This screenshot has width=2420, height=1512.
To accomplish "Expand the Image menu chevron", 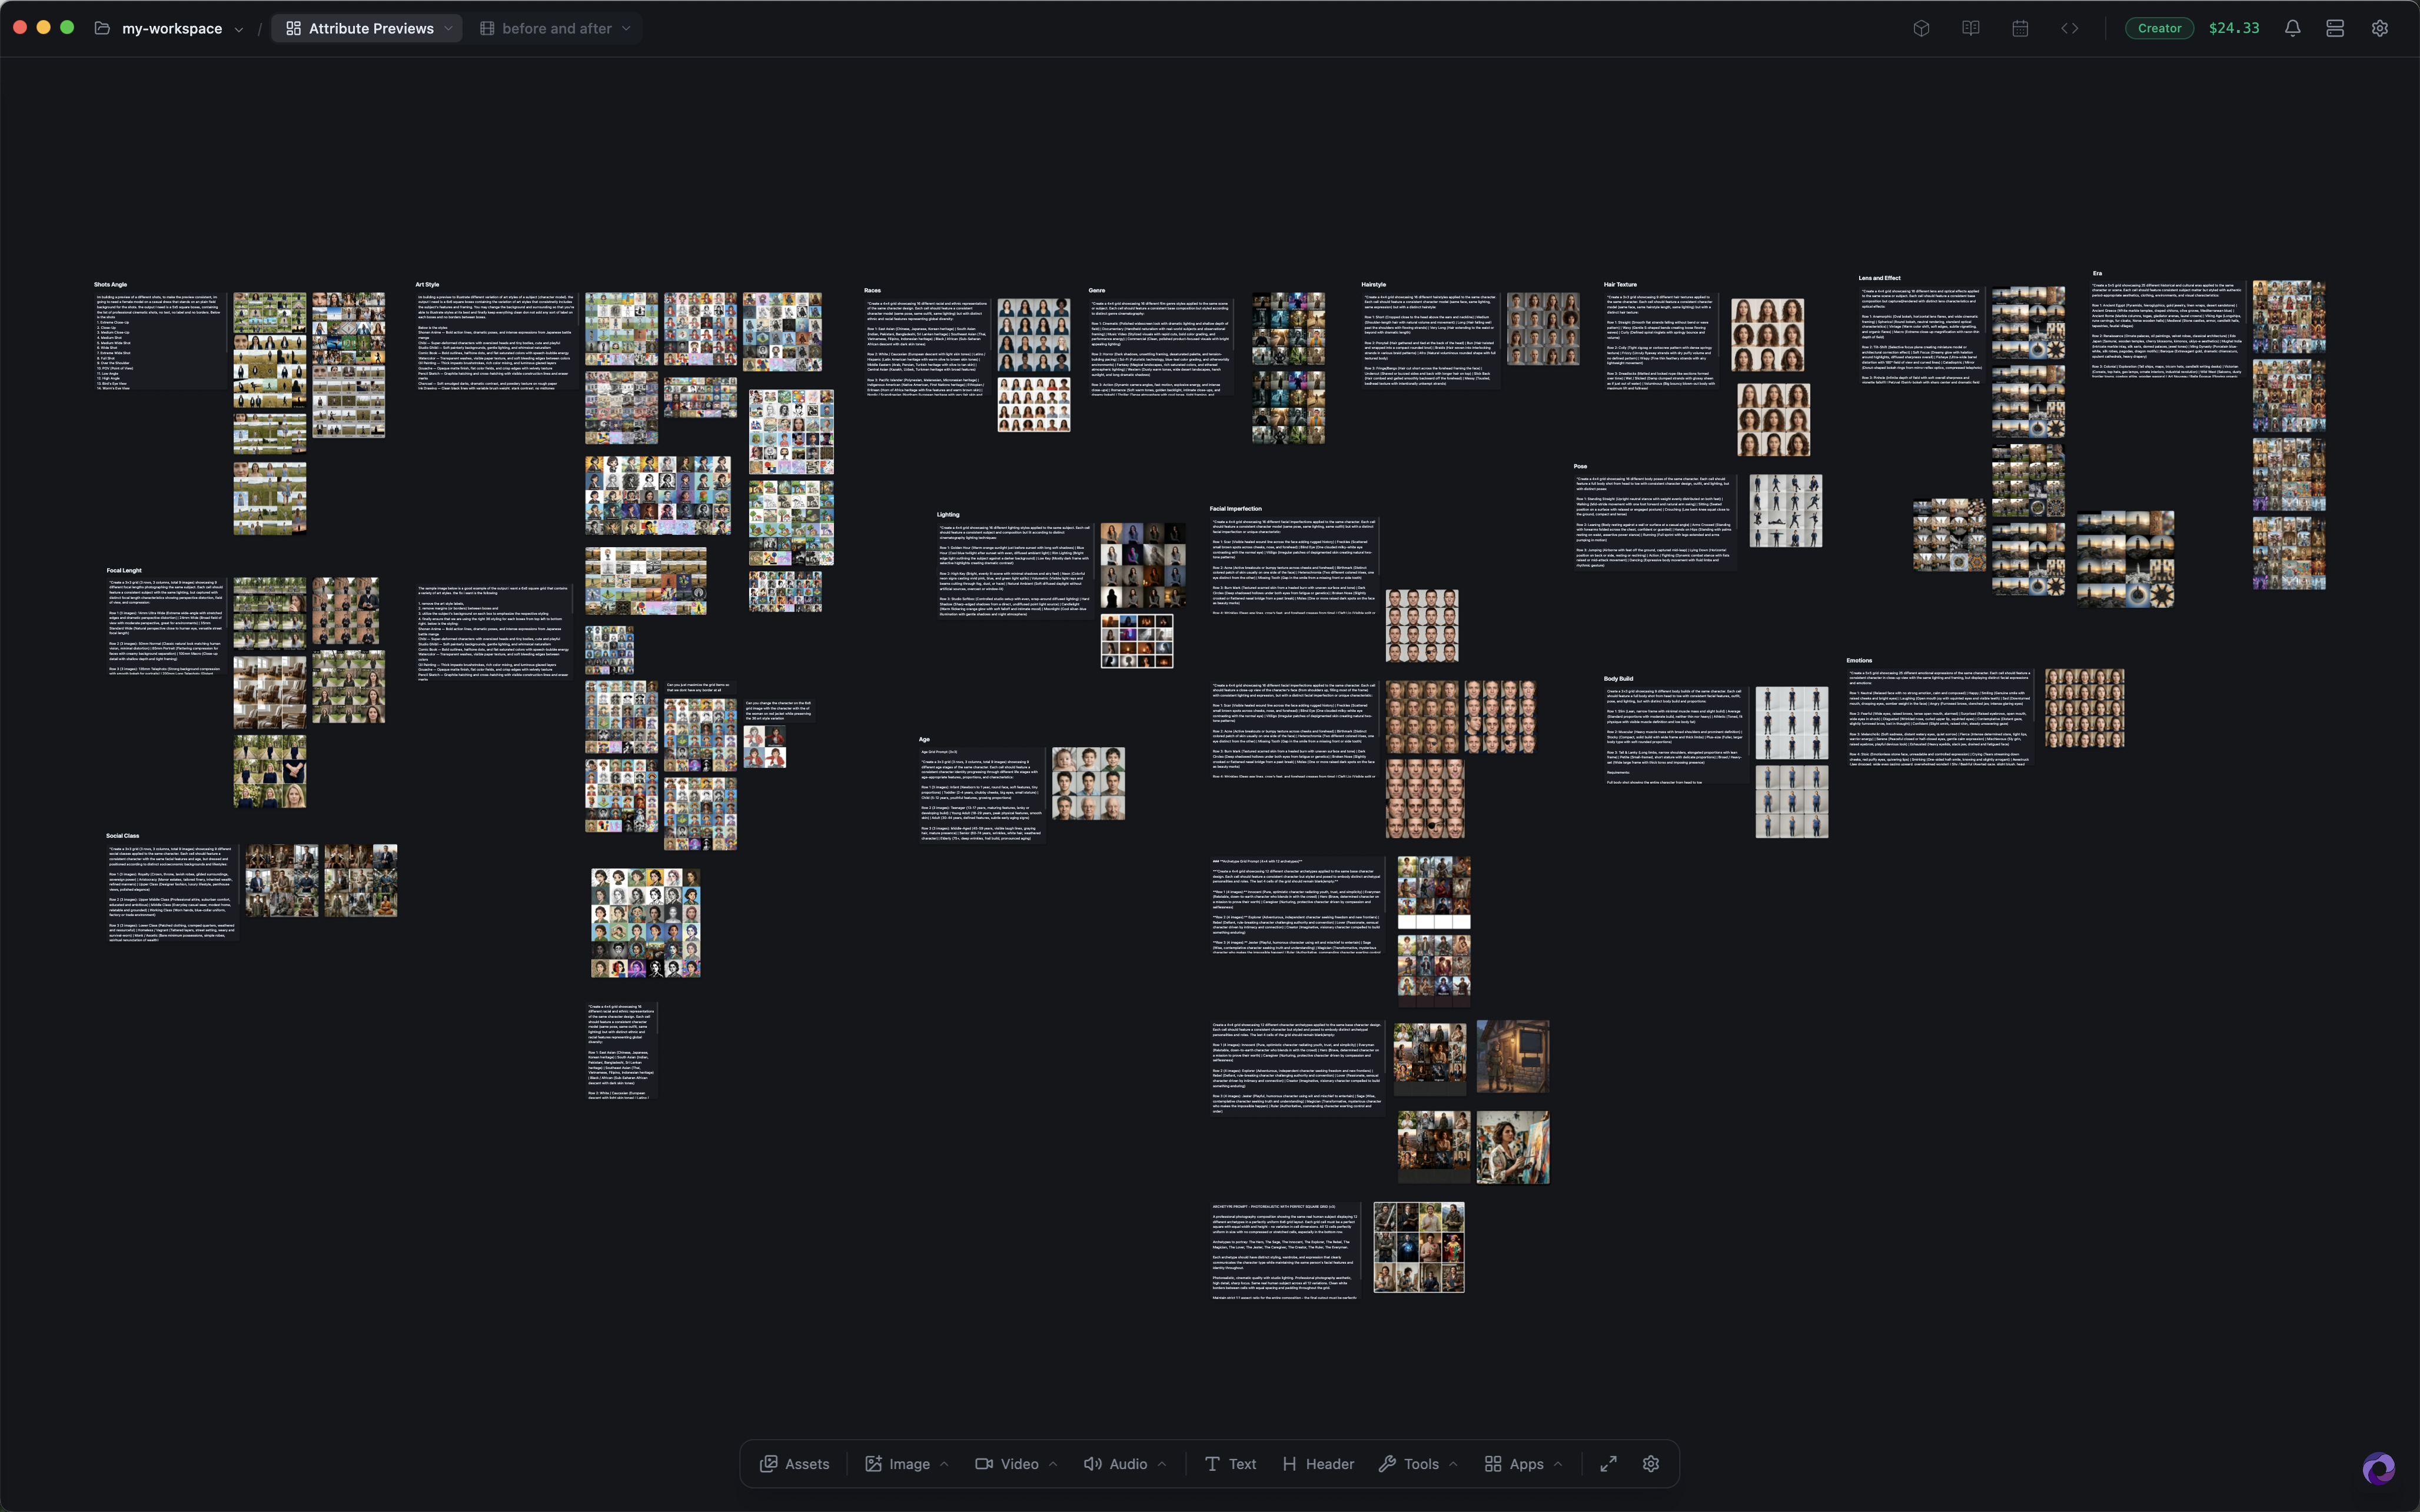I will pos(944,1463).
